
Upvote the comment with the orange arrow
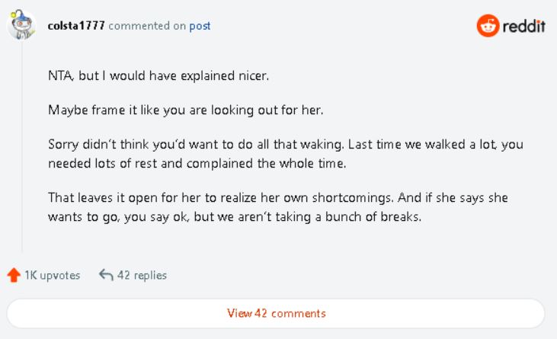click(x=13, y=275)
